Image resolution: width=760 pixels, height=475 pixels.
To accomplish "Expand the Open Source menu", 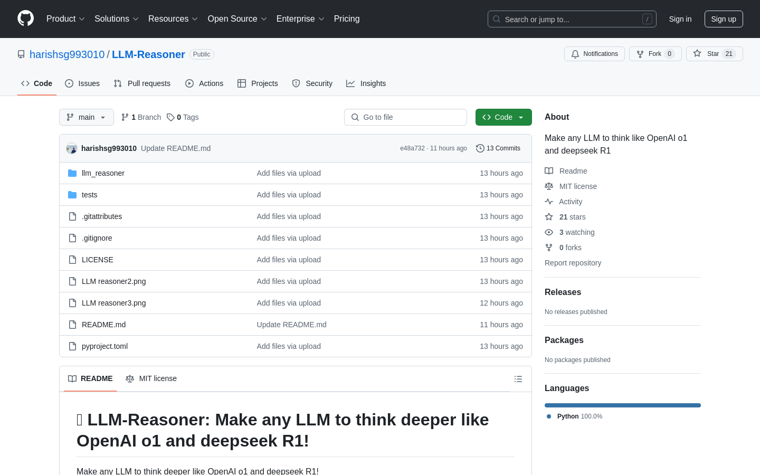I will point(237,19).
